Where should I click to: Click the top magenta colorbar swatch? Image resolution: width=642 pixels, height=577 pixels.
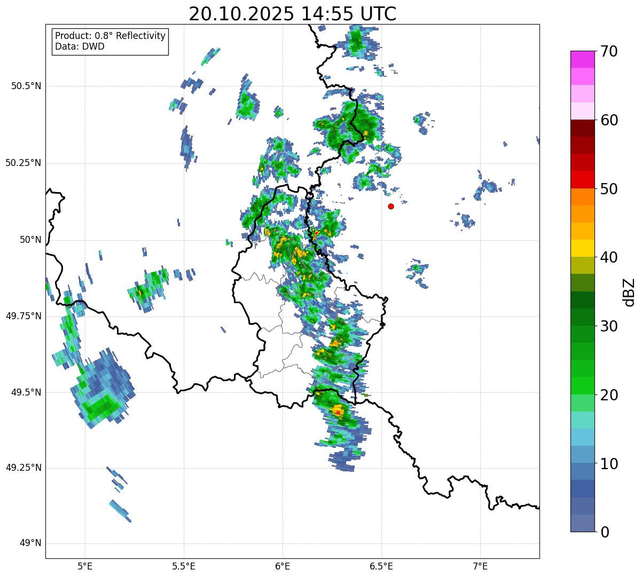coord(582,59)
